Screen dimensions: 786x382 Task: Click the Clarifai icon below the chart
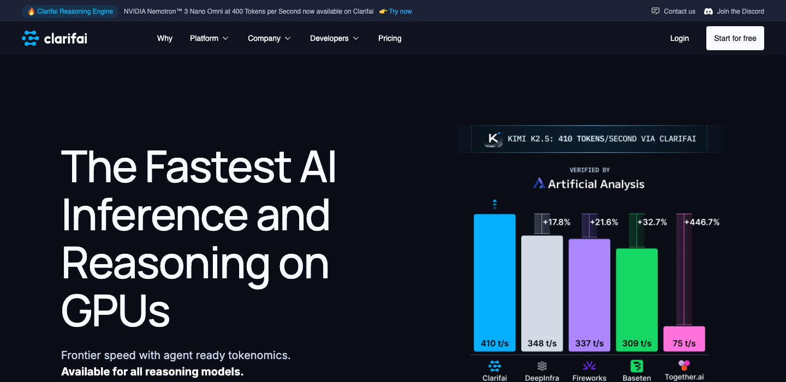tap(495, 366)
